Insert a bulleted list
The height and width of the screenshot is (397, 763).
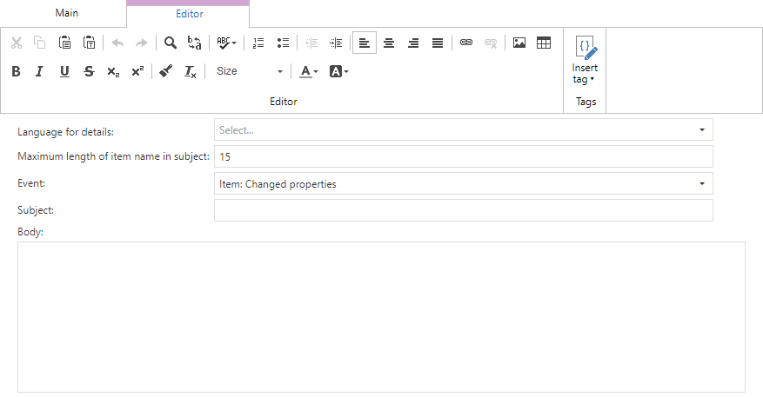click(283, 43)
